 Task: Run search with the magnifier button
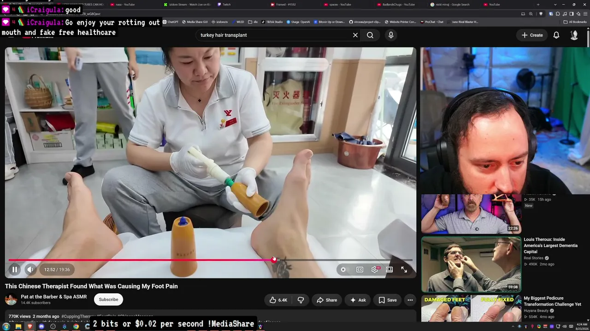click(370, 35)
